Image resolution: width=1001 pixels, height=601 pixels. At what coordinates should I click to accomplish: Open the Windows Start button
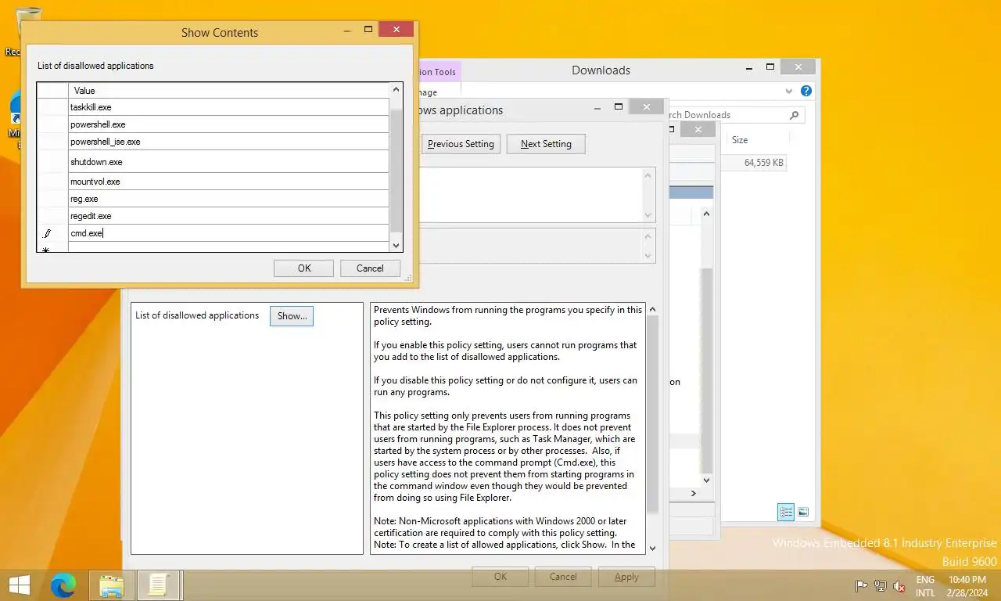19,585
